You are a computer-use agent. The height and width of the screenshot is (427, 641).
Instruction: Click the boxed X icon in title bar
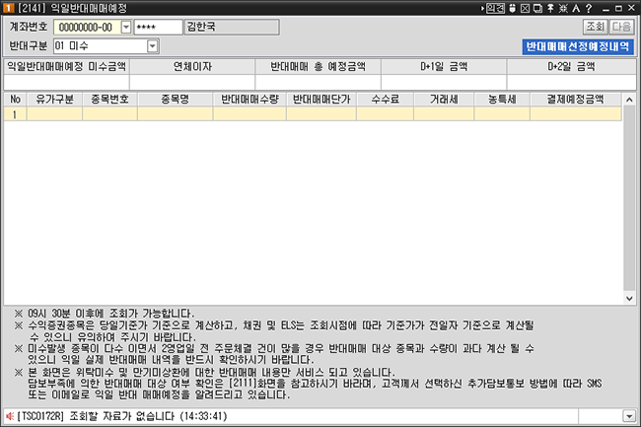(x=526, y=8)
